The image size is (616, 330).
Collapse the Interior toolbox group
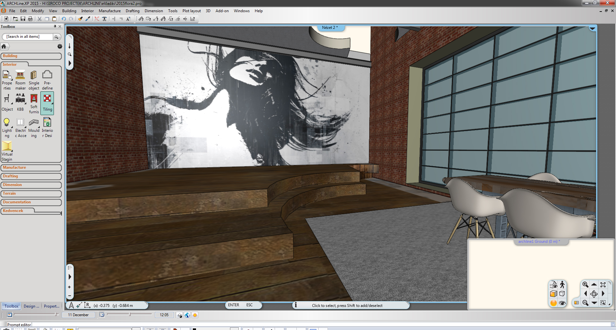(15, 64)
